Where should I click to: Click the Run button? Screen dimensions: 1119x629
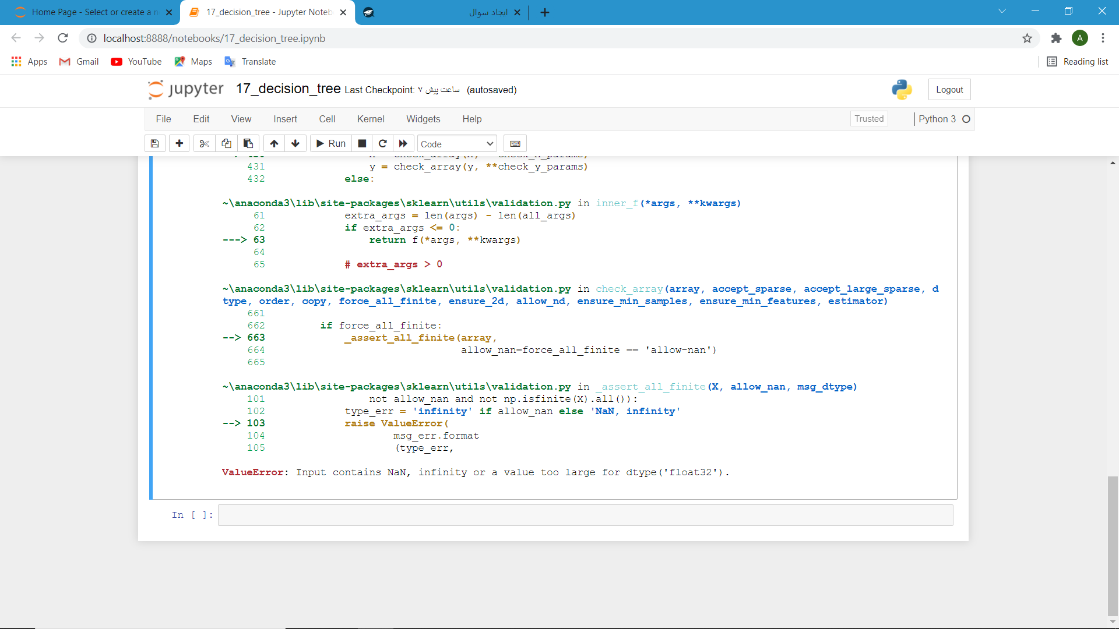click(x=331, y=144)
